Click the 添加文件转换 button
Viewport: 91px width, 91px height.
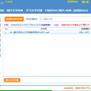coord(14,19)
